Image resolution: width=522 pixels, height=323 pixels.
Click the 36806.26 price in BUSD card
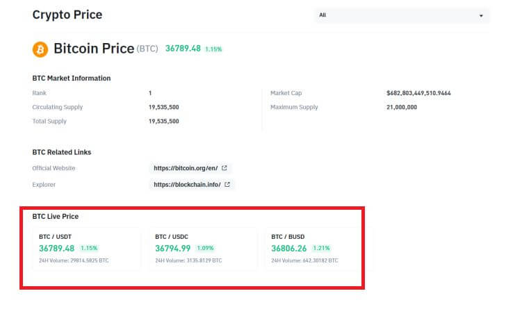point(289,248)
